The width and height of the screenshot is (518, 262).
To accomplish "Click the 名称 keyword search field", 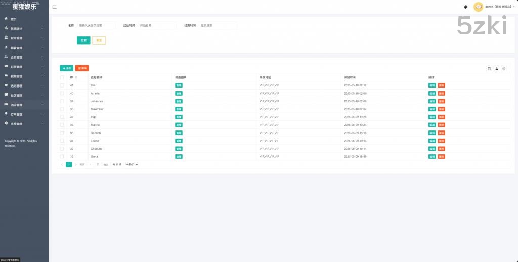I will (x=96, y=25).
